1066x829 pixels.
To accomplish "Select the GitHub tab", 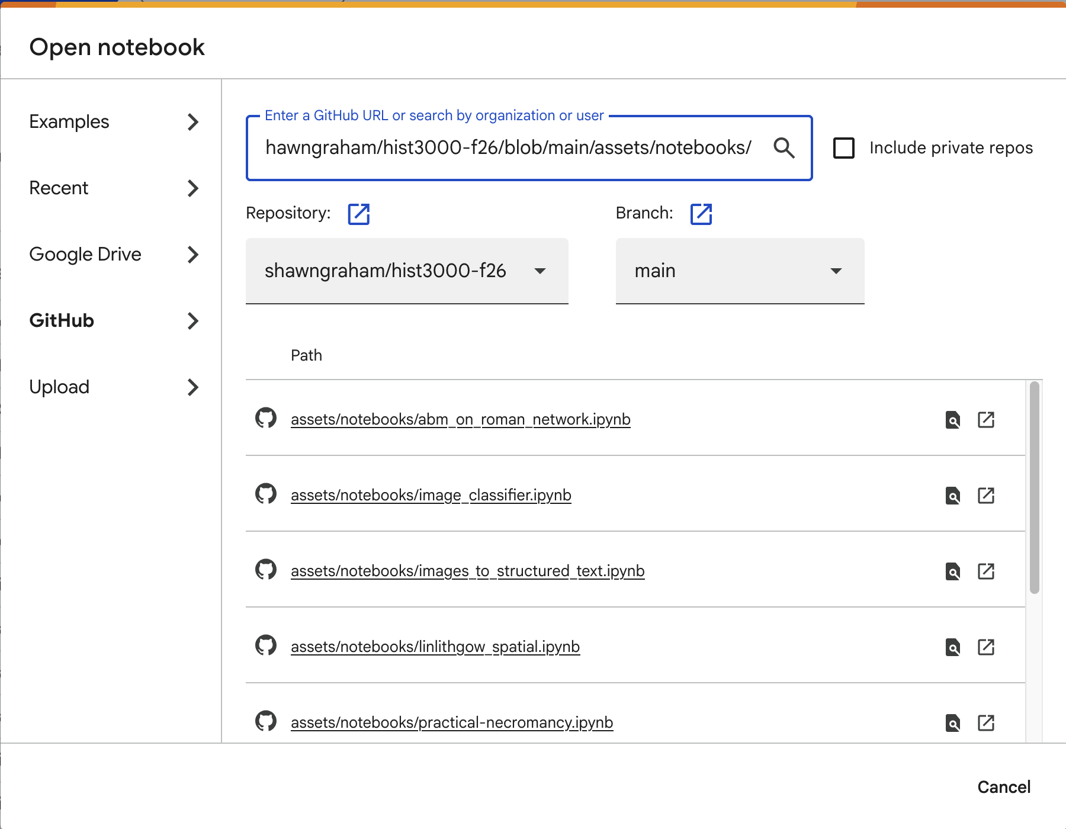I will click(111, 321).
